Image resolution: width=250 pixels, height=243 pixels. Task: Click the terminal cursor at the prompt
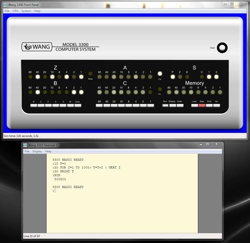[55, 191]
